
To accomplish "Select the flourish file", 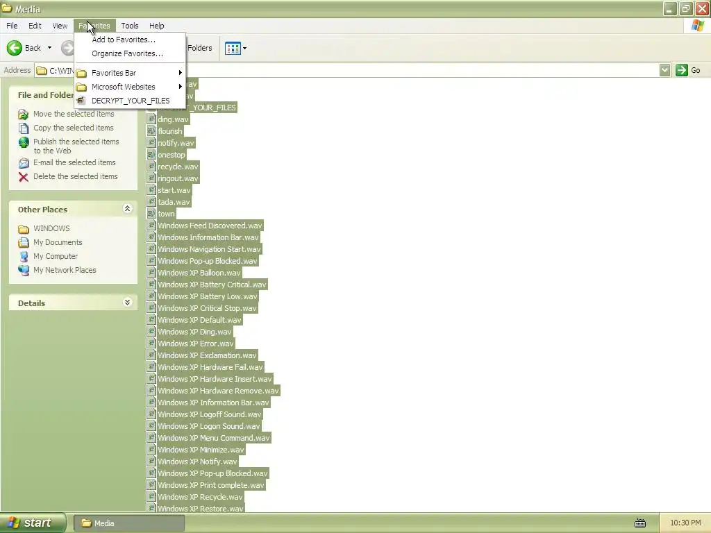I will point(170,131).
